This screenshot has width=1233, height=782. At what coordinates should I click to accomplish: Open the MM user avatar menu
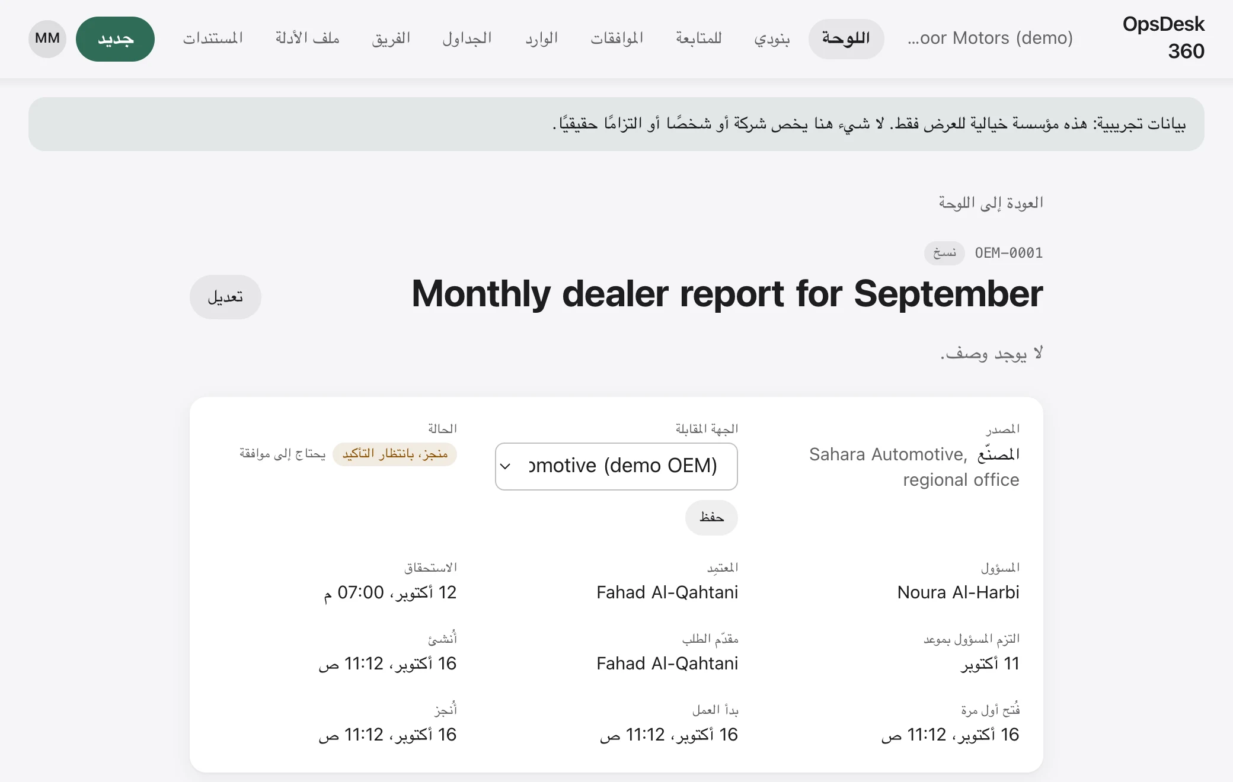tap(47, 39)
